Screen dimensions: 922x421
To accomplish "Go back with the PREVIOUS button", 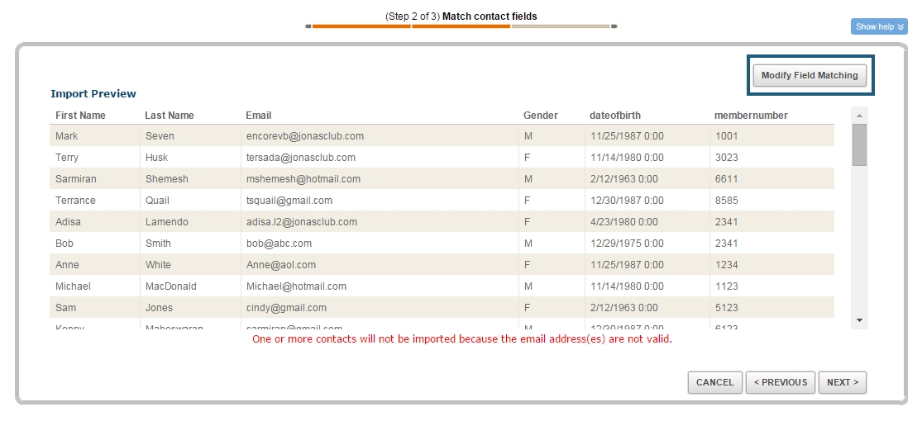I will (x=779, y=382).
